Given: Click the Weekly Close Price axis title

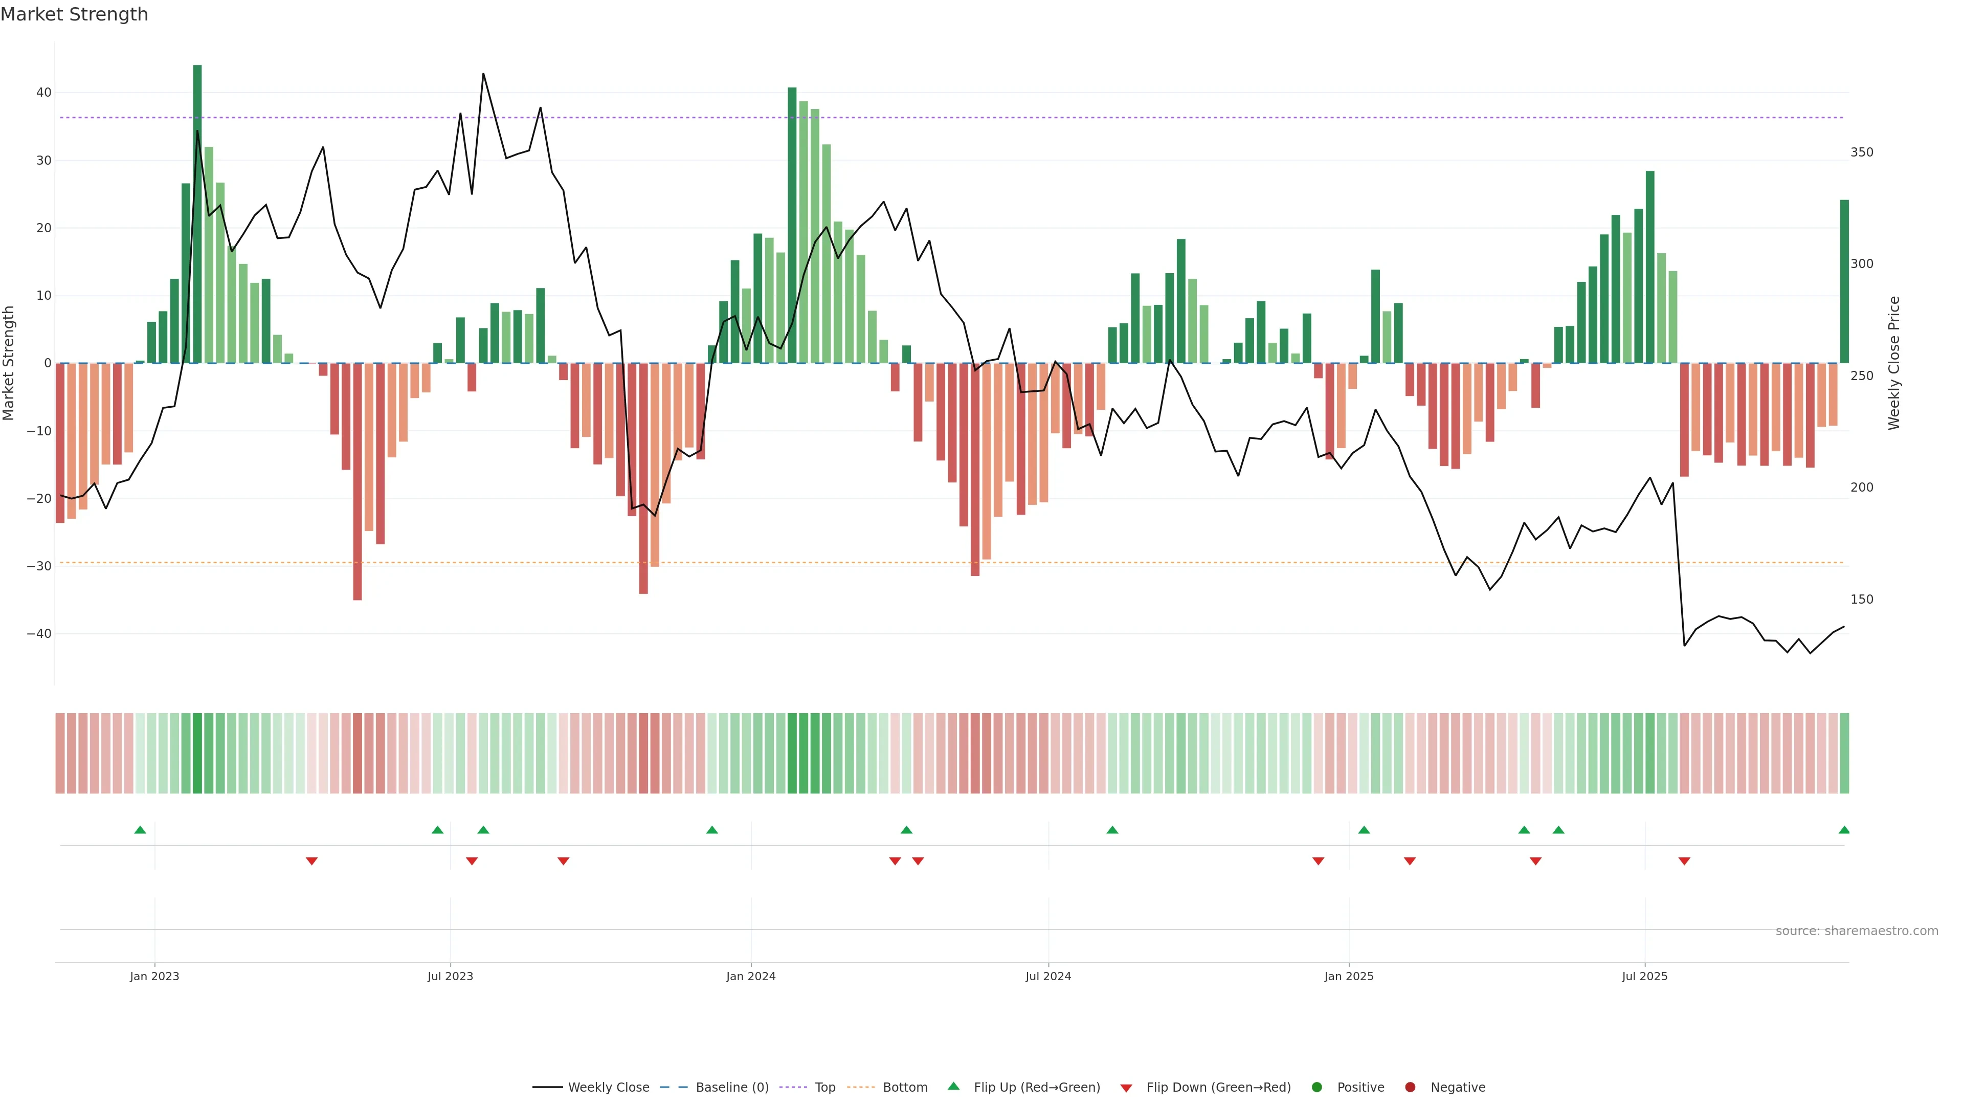Looking at the screenshot, I should (x=1894, y=363).
